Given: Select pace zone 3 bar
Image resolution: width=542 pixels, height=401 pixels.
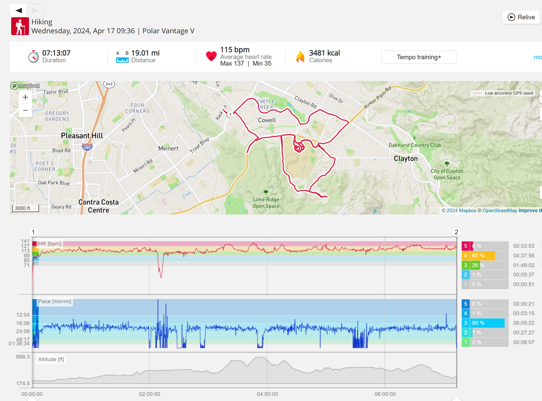Looking at the screenshot, I should (x=485, y=323).
